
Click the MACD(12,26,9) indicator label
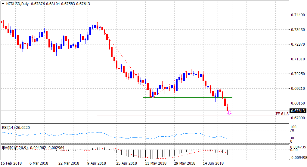click(16, 147)
